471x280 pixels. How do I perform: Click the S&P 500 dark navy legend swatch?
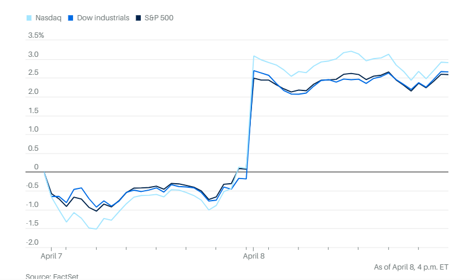pos(139,18)
